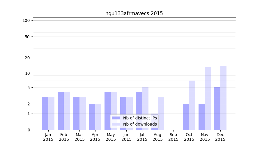Click the light lavender downloads legend swatch
The height and width of the screenshot is (146, 262).
(x=116, y=124)
